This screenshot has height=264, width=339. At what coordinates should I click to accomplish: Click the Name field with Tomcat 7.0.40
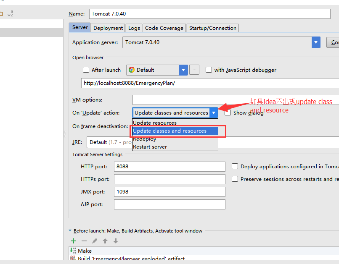210,14
